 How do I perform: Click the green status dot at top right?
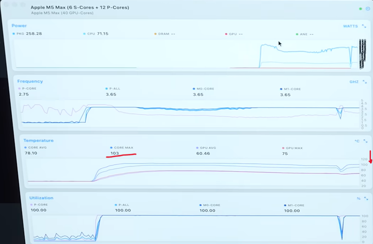coord(361,9)
